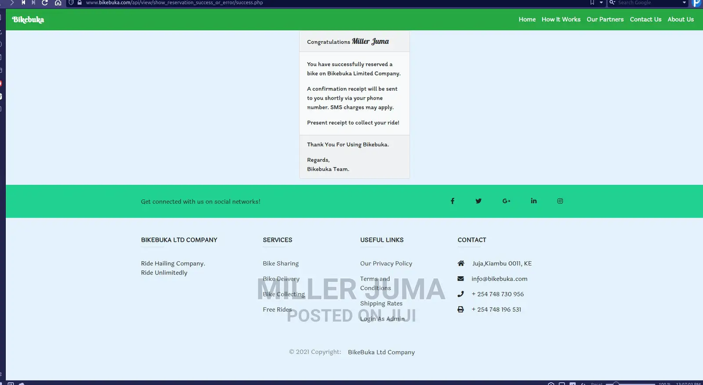
Task: Open the Bike Sharing service link
Action: tap(281, 263)
